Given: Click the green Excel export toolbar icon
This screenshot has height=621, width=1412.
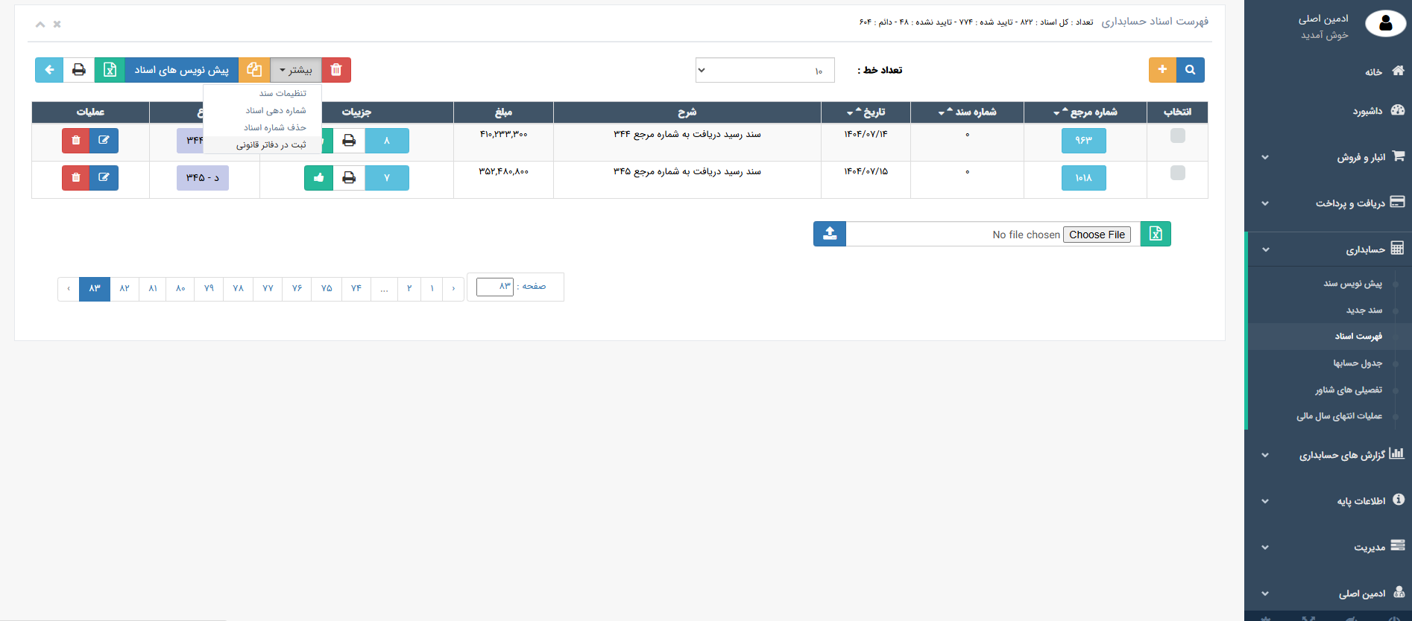Looking at the screenshot, I should 110,70.
